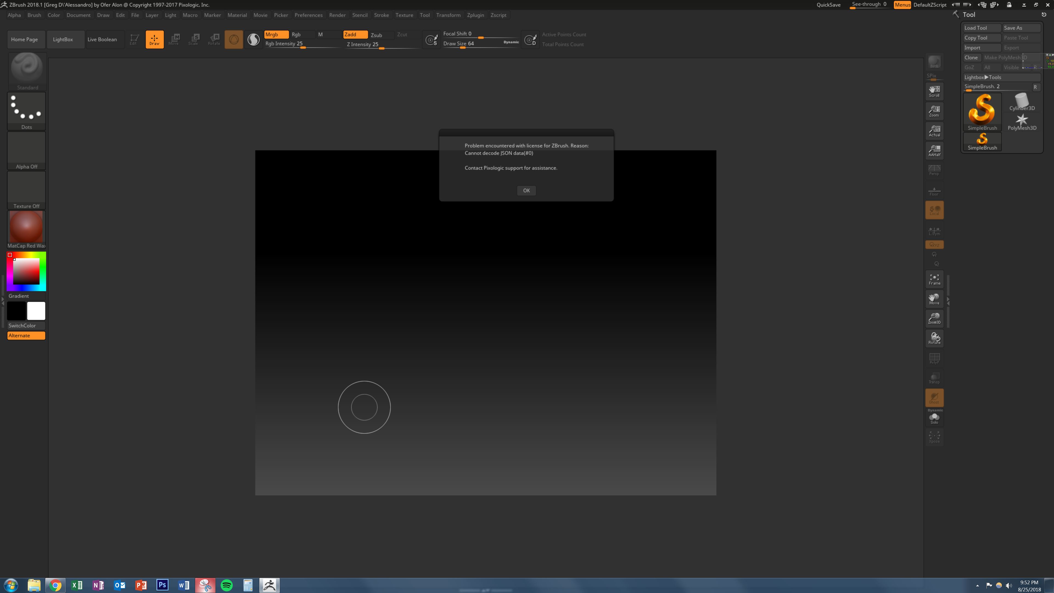Open the Dots stroke selector
This screenshot has height=593, width=1054.
[x=27, y=111]
